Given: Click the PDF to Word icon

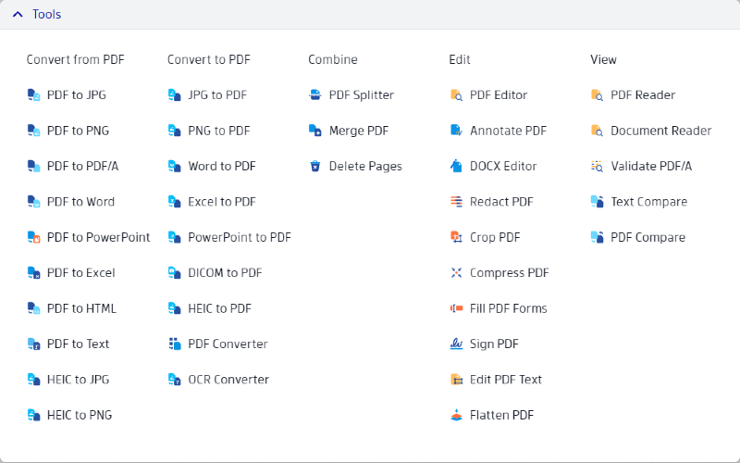Looking at the screenshot, I should 33,202.
